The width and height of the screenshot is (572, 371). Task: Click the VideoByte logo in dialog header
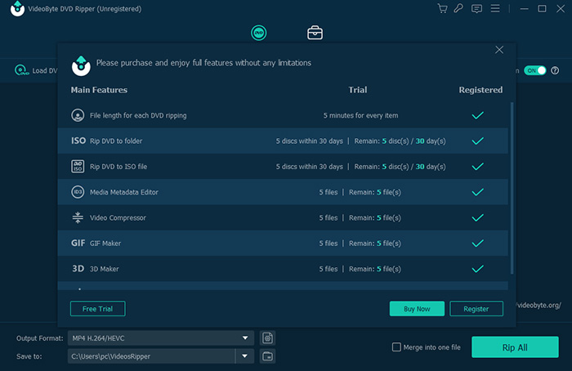coord(81,66)
